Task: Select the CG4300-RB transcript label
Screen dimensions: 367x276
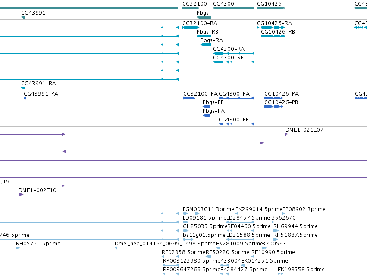Action: [228, 58]
